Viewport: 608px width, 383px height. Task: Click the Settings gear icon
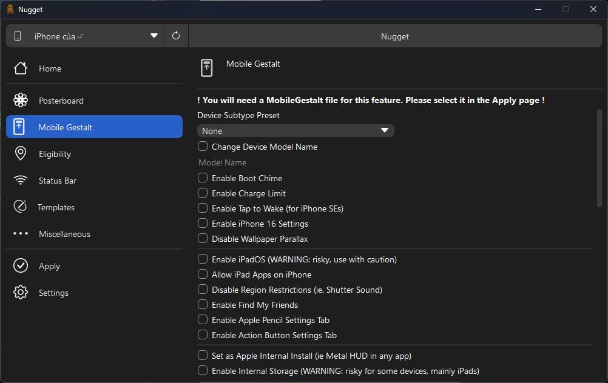click(x=21, y=292)
